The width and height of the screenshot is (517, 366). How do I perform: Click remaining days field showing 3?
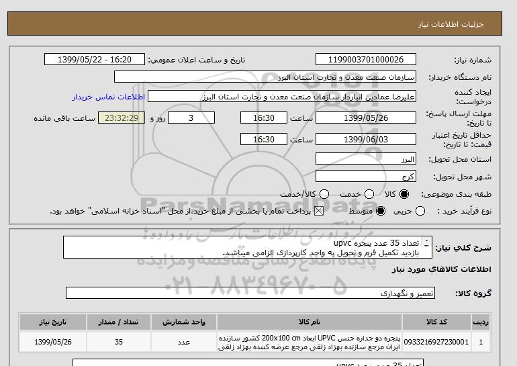191,118
